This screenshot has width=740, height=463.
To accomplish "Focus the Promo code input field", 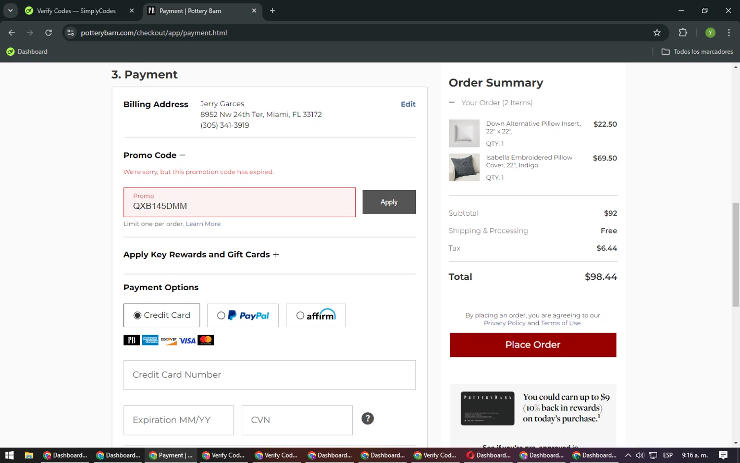I will coord(239,202).
